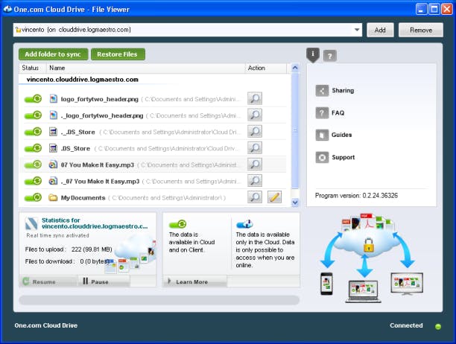
Task: Click the ._.DS_Store file type icon
Action: (53, 132)
